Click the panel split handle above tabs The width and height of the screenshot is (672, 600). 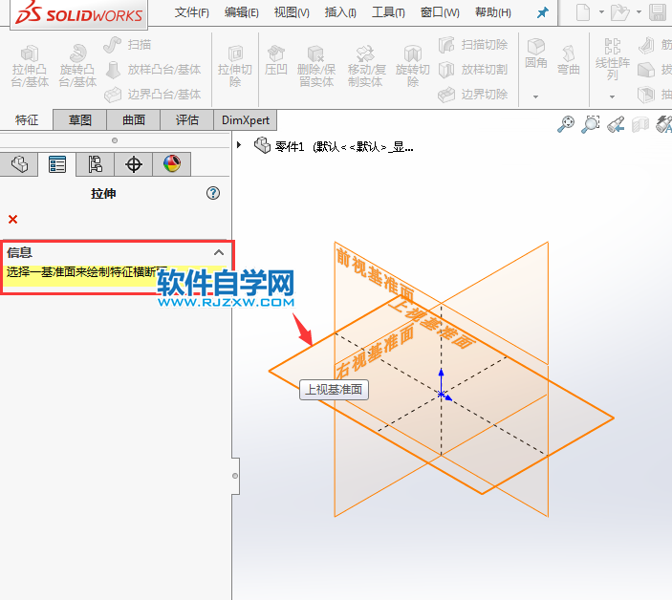(x=115, y=140)
